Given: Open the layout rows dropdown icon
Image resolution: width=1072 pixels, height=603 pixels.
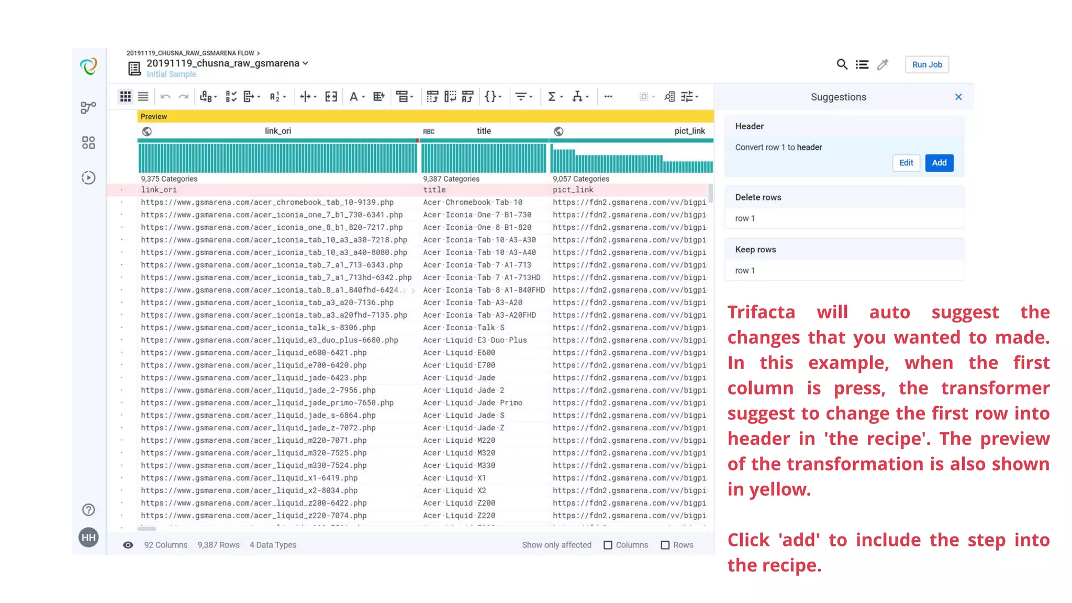Looking at the screenshot, I should point(405,96).
